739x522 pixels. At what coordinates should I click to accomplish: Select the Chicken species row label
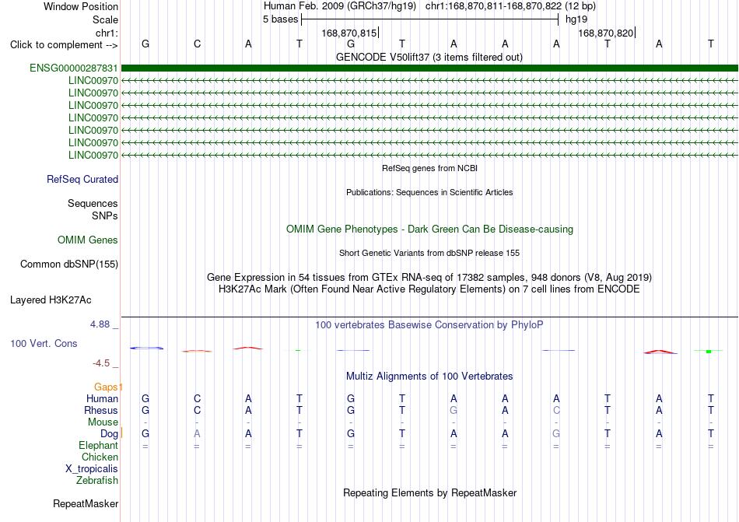pyautogui.click(x=100, y=457)
